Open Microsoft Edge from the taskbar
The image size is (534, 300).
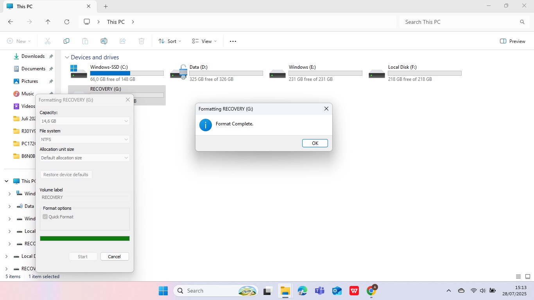[x=302, y=291]
